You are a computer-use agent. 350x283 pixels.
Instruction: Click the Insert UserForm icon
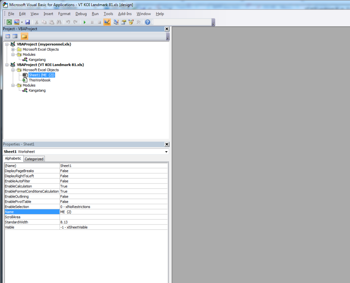pyautogui.click(x=16, y=22)
